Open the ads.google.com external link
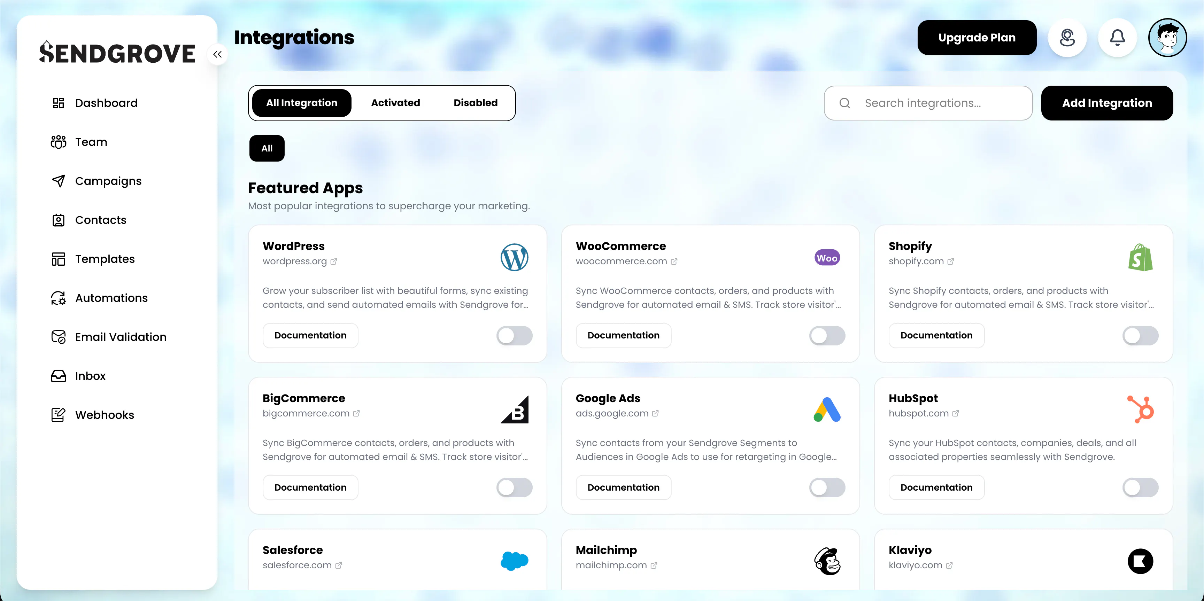This screenshot has width=1204, height=601. point(617,413)
